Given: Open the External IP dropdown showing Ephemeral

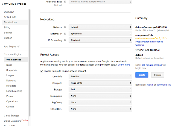Looking at the screenshot, I should 100,34.
